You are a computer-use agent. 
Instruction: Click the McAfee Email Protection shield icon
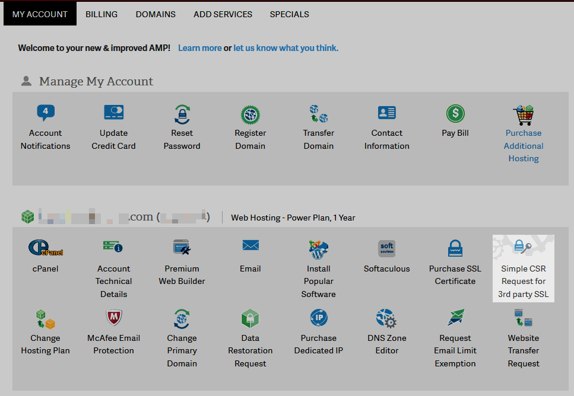(113, 318)
